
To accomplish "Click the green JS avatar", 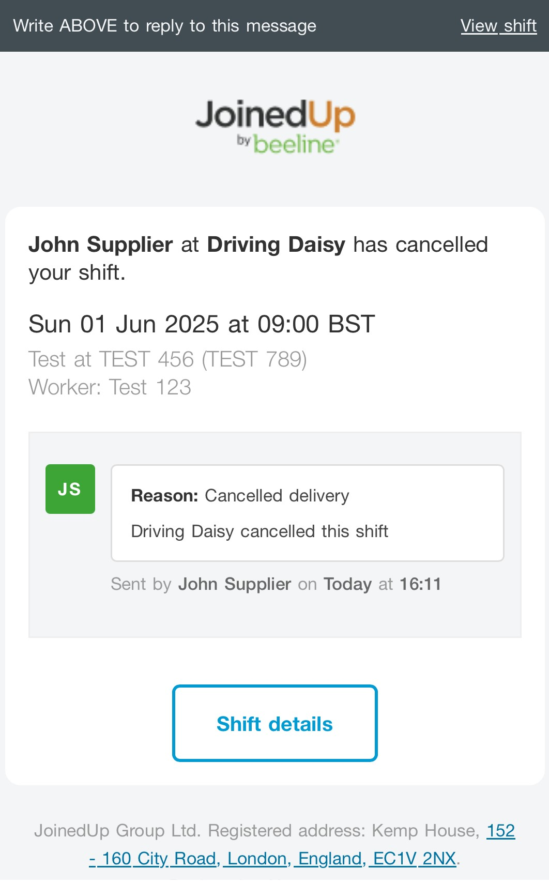I will [x=70, y=489].
